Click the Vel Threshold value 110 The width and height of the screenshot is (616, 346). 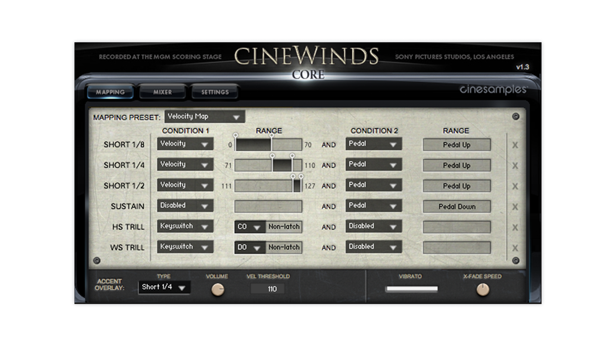pyautogui.click(x=272, y=289)
